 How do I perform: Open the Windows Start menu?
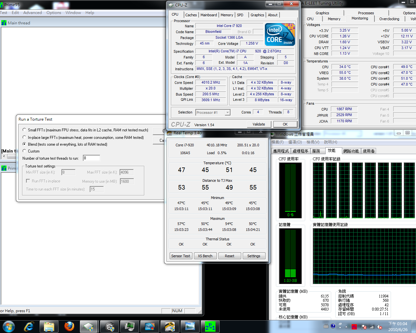tap(9, 326)
